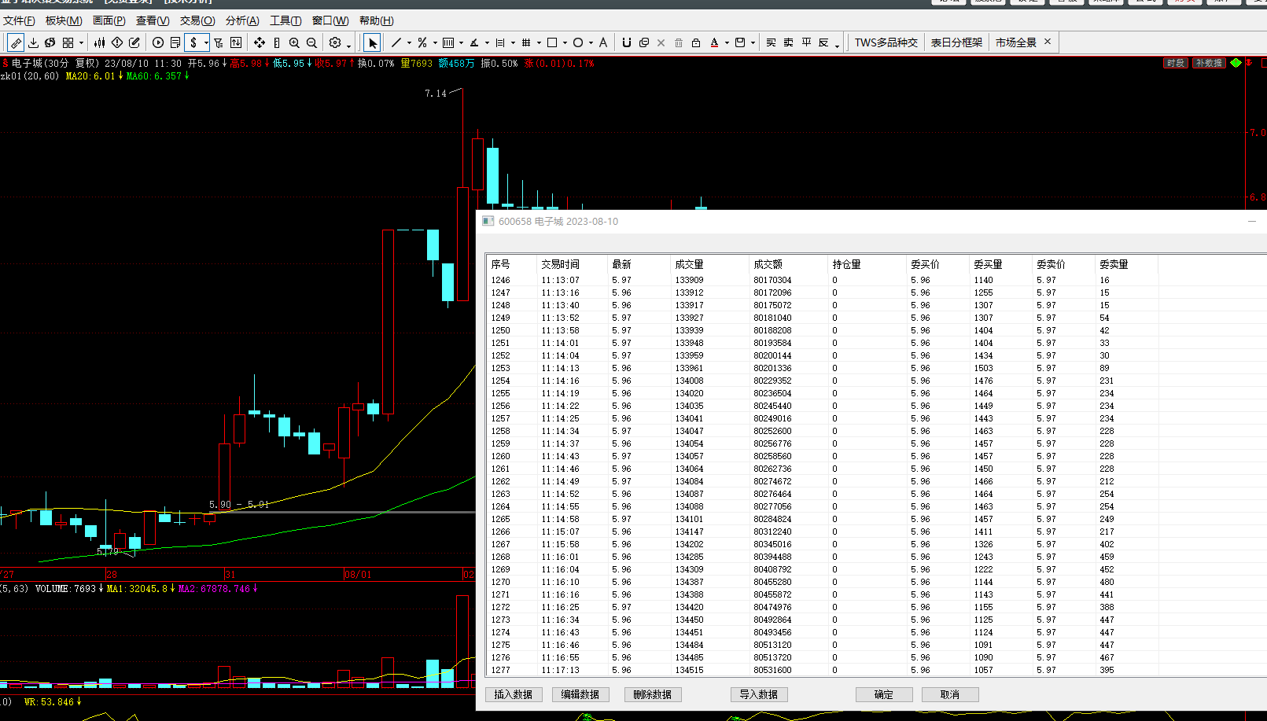Toggle the 时段 time period button
Screen dimensions: 1267x721
coord(1175,63)
